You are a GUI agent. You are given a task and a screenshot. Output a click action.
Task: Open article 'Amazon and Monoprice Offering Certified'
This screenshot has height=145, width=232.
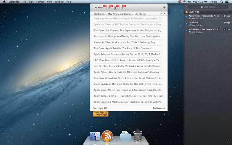128,36
